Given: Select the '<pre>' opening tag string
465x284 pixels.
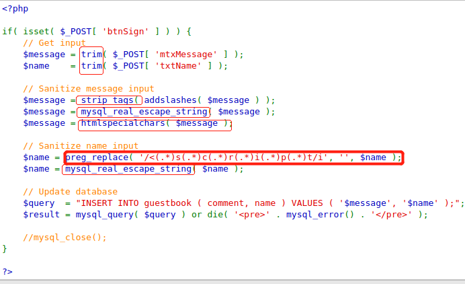Looking at the screenshot, I should (251, 215).
